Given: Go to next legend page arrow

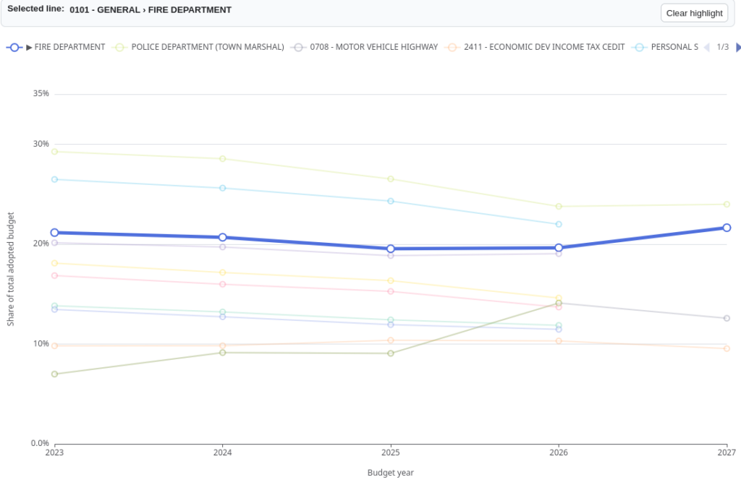Looking at the screenshot, I should tap(738, 47).
